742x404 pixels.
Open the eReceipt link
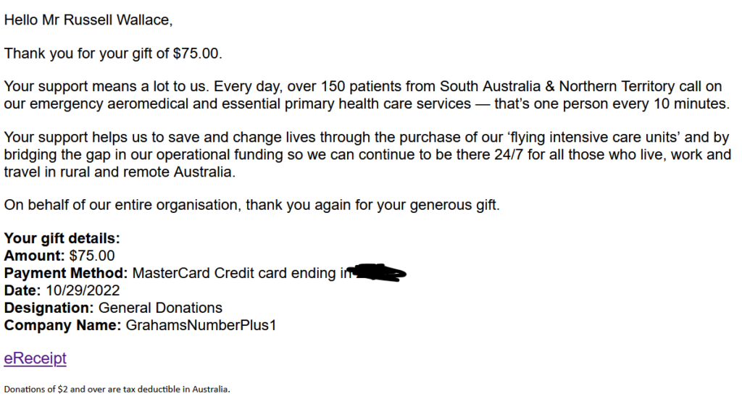pyautogui.click(x=35, y=358)
